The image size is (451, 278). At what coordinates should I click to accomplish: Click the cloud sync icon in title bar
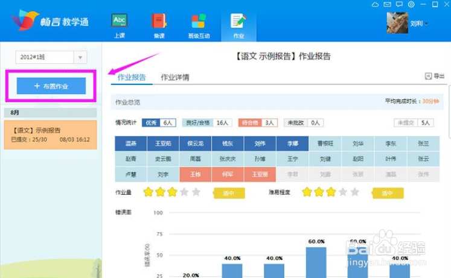tap(375, 4)
